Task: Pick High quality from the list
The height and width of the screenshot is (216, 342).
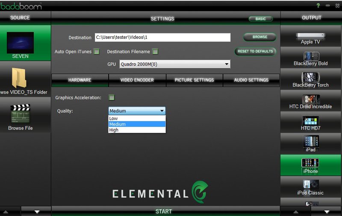Action: (x=137, y=130)
